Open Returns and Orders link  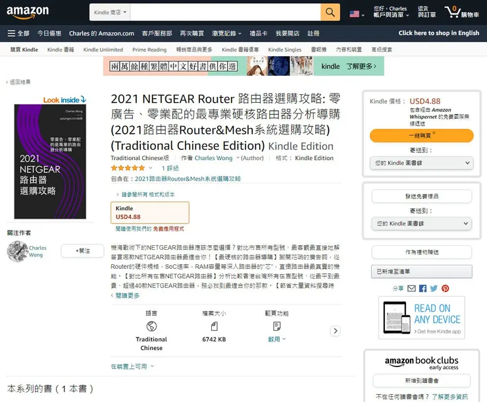(426, 12)
